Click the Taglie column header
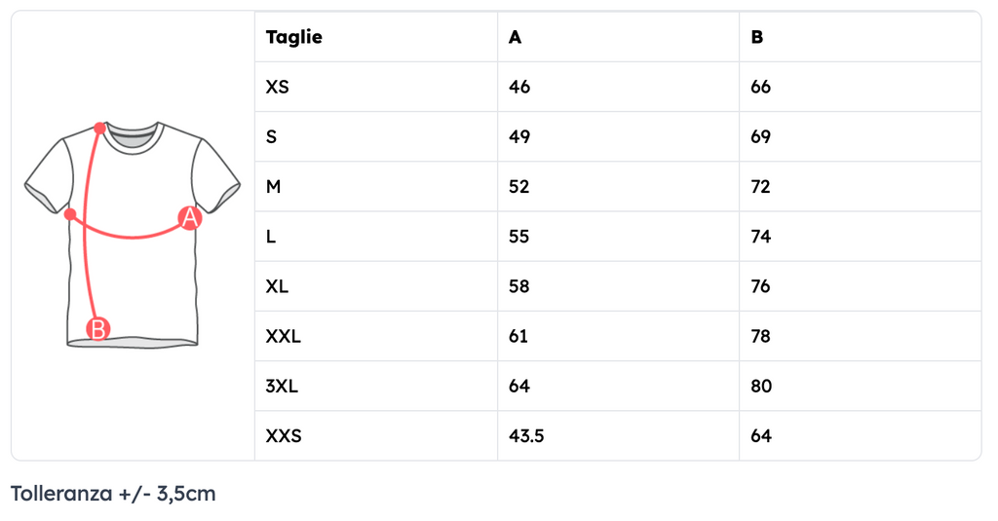The image size is (998, 521). point(294,37)
